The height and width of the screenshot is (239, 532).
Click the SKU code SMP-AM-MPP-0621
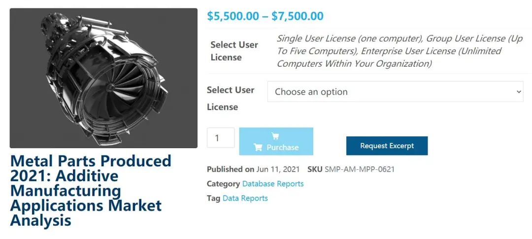(x=360, y=169)
